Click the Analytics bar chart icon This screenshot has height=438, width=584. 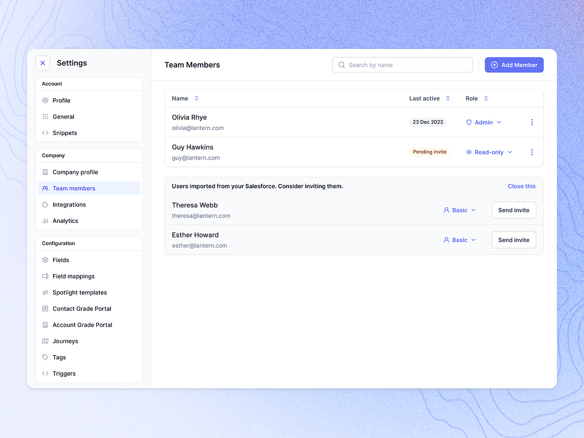tap(45, 220)
